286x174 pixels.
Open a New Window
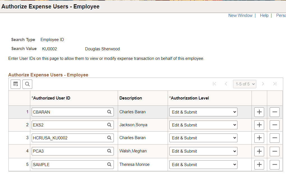coord(240,15)
